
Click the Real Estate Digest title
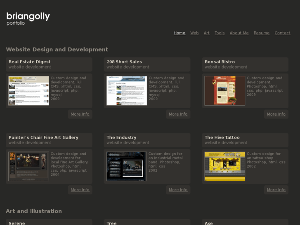29,62
